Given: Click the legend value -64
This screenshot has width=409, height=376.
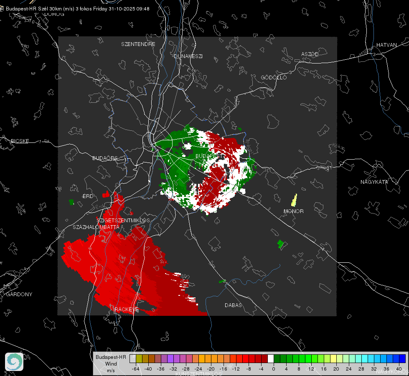Looking at the screenshot, I should click(136, 369).
